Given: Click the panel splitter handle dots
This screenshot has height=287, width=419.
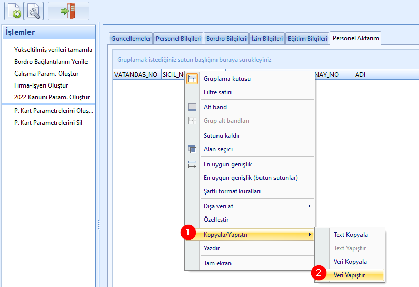Looking at the screenshot, I should (x=99, y=225).
